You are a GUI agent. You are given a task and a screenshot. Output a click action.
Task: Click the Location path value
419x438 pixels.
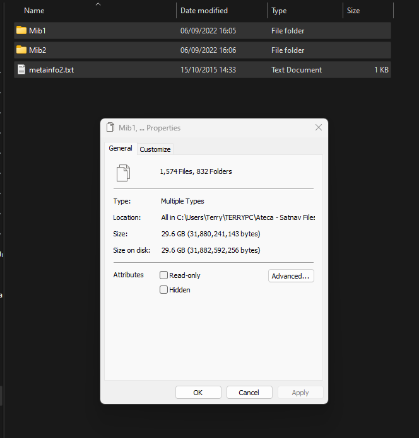[x=238, y=217]
